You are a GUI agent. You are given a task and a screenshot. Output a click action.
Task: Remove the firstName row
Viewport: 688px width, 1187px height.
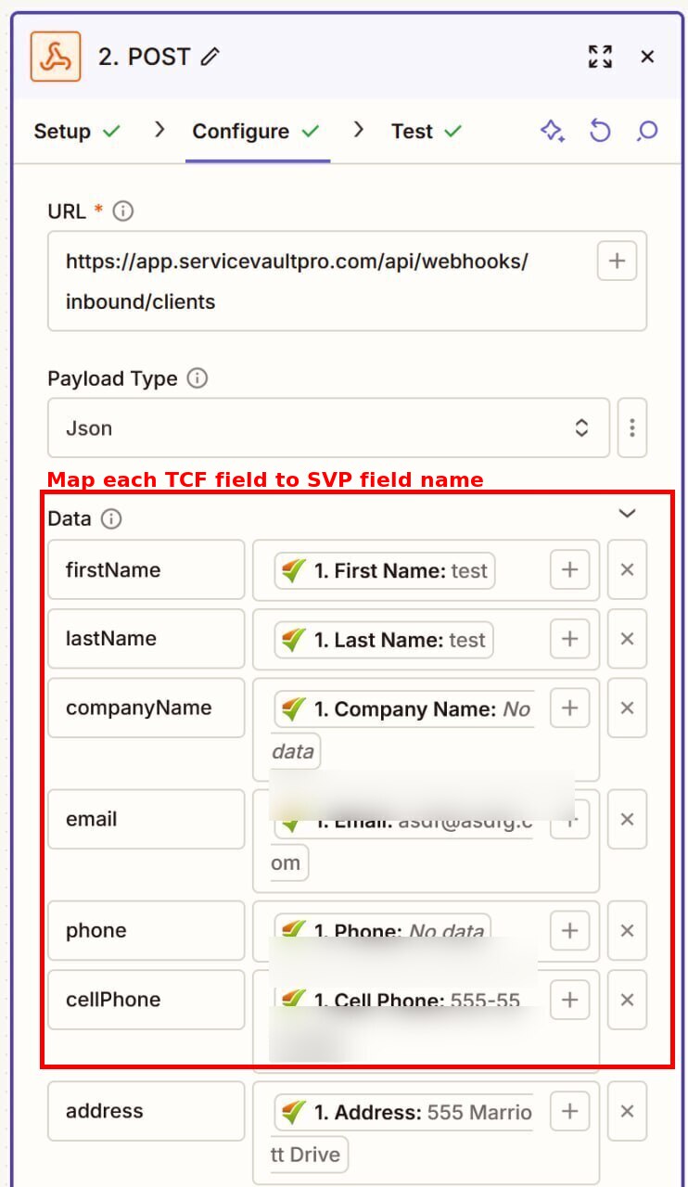point(627,569)
